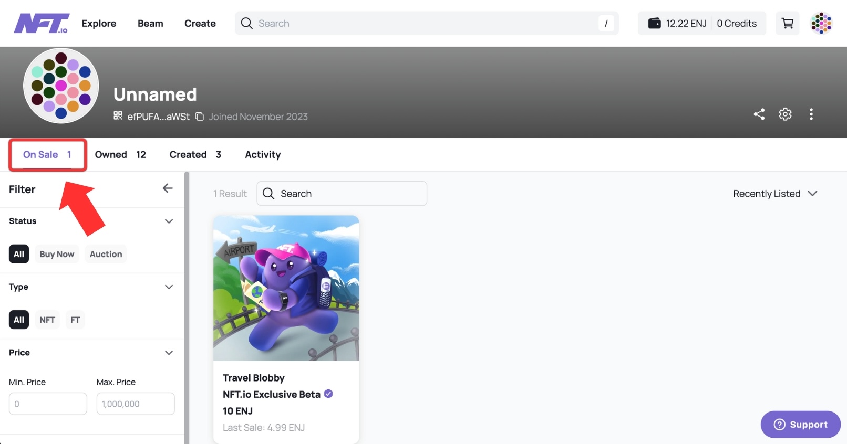Switch to the Created tab
847x444 pixels.
[195, 154]
